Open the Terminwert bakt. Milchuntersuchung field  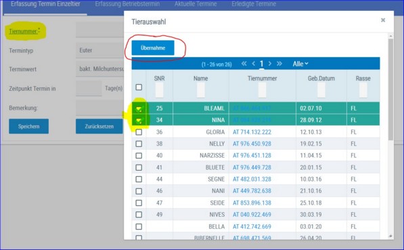100,69
